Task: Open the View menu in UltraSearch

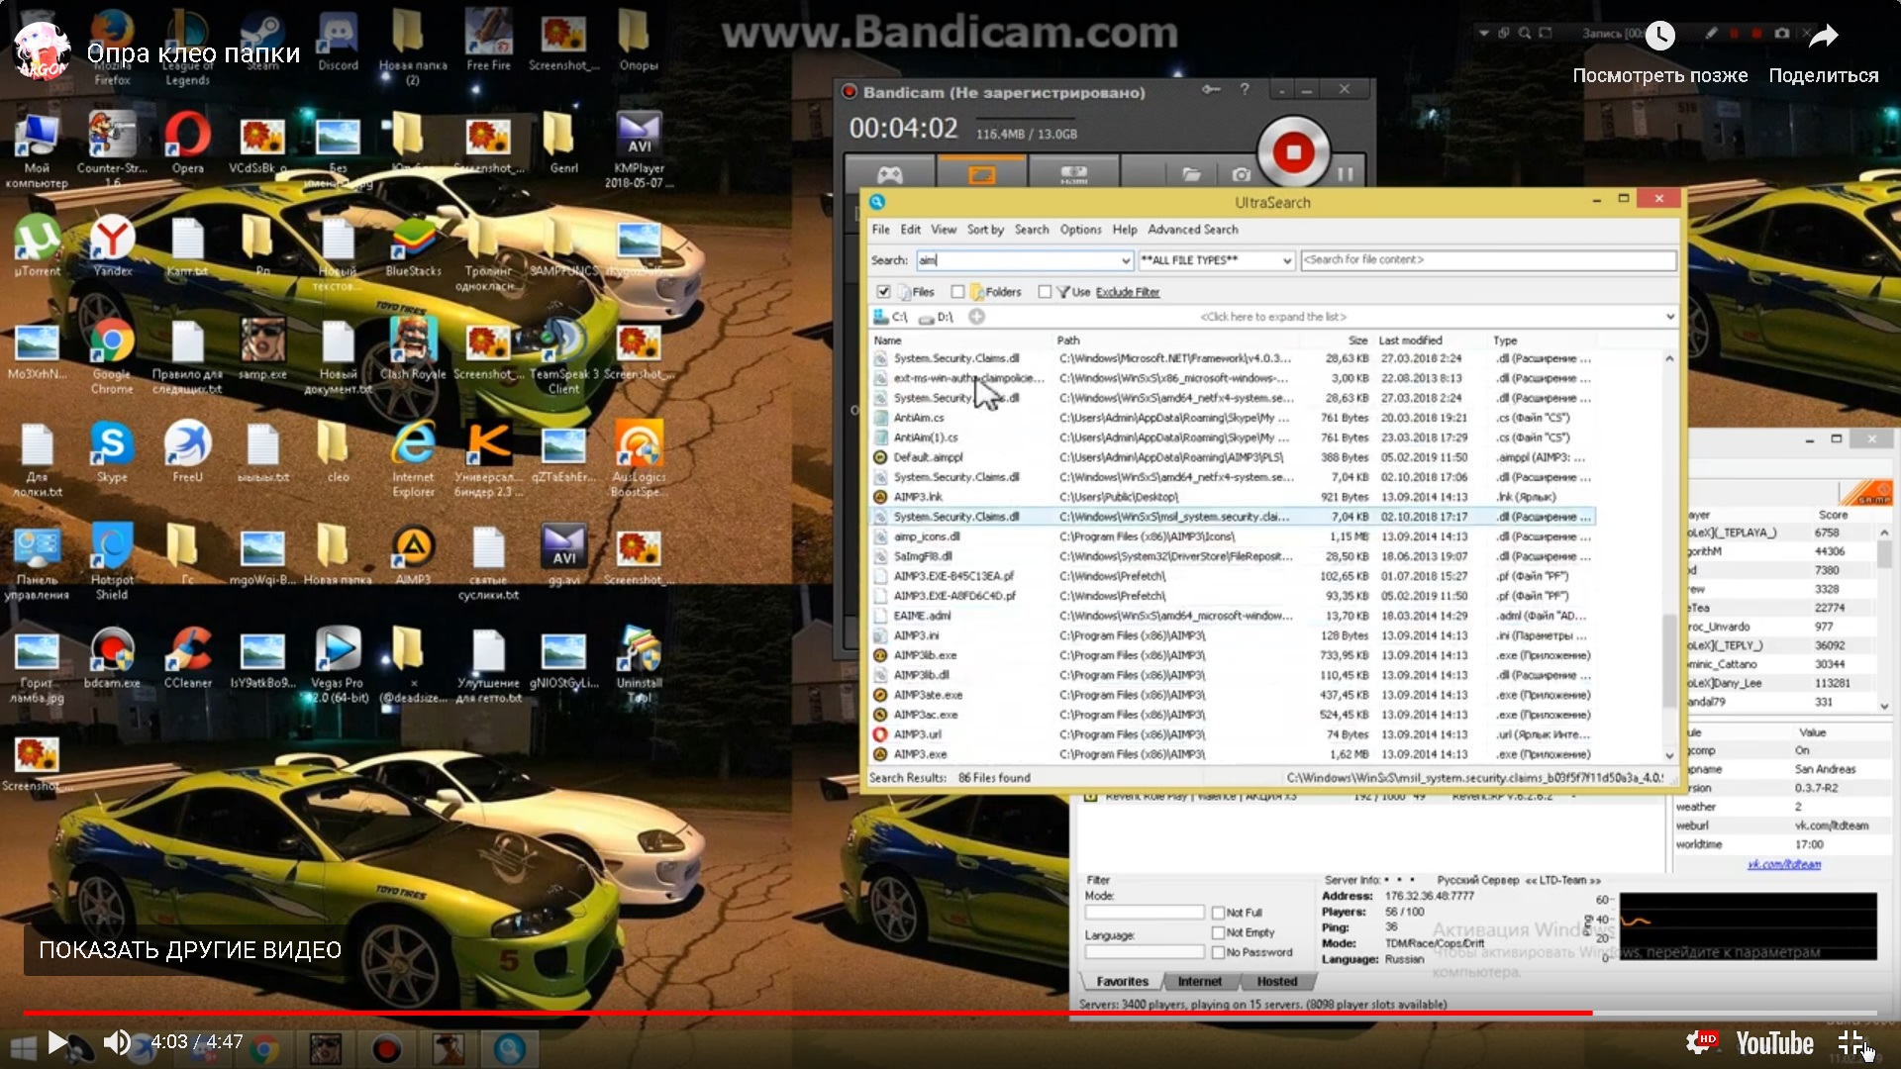Action: [944, 230]
